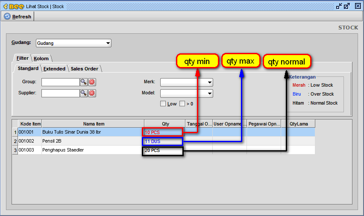Sort by Nama Item column header
This screenshot has height=216, width=364.
click(93, 124)
